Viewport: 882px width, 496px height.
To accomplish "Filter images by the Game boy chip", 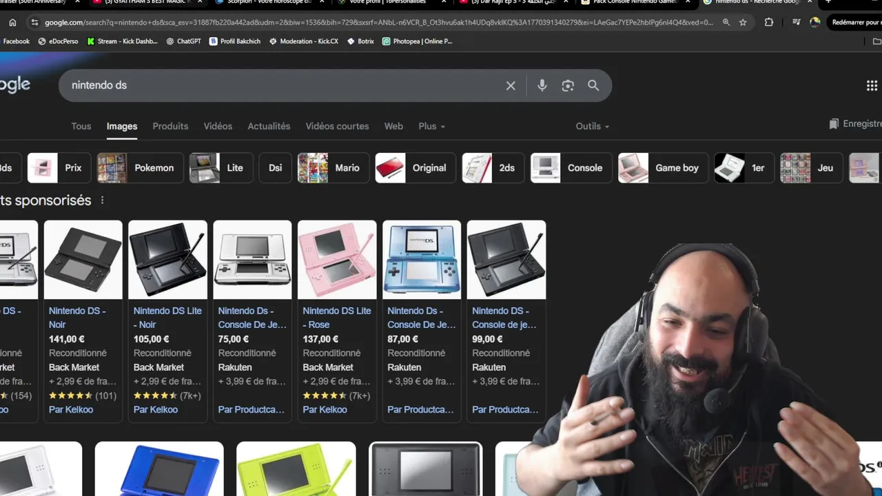I will click(663, 167).
